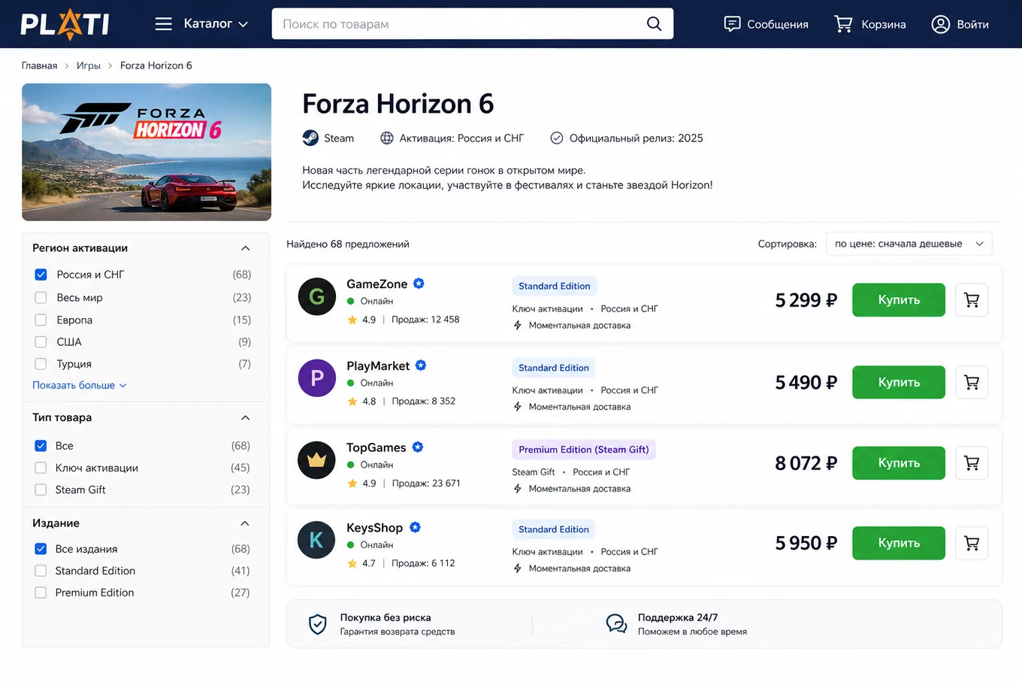Click the Steam platform icon

(310, 138)
